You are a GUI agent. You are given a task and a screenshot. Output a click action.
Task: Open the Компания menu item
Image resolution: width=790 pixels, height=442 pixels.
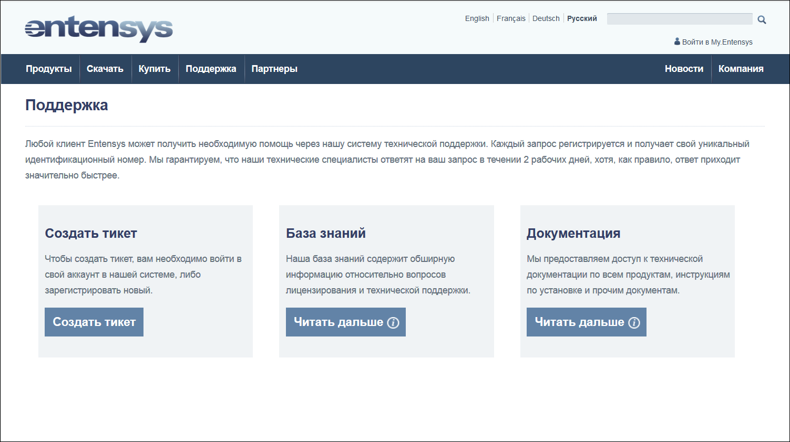pyautogui.click(x=741, y=69)
